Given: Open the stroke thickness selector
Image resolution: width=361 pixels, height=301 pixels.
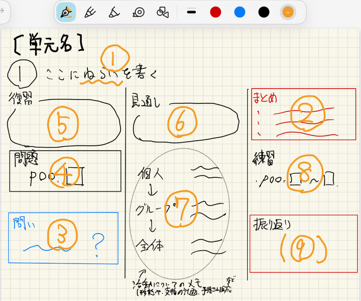Looking at the screenshot, I should tap(191, 12).
